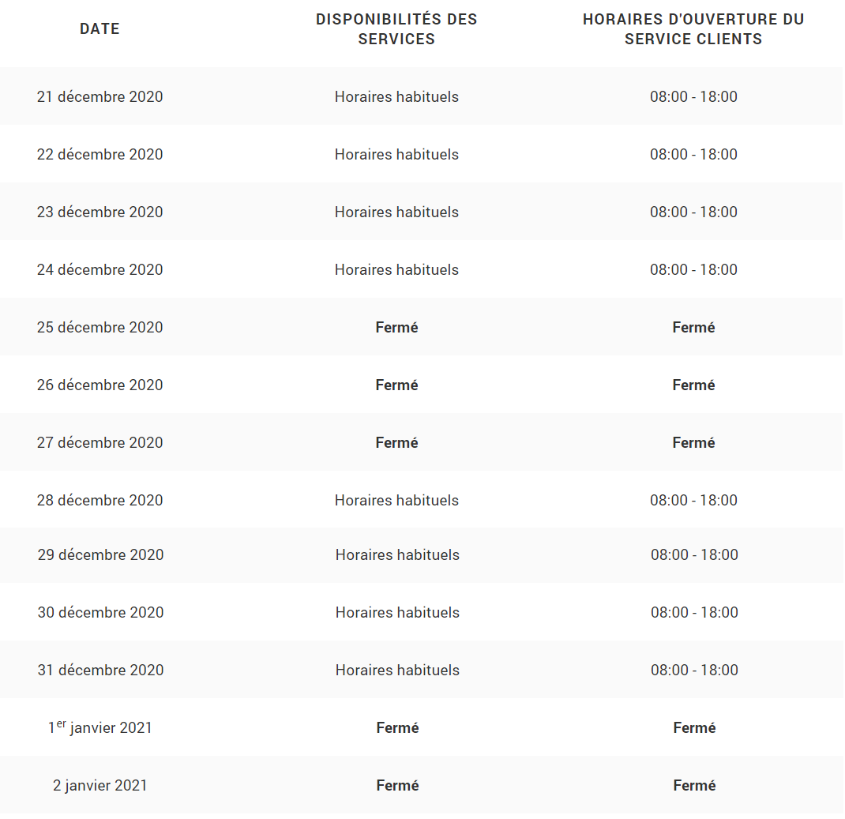Click client service Fermé for 1er janvier
Image resolution: width=845 pixels, height=819 pixels.
click(x=695, y=727)
